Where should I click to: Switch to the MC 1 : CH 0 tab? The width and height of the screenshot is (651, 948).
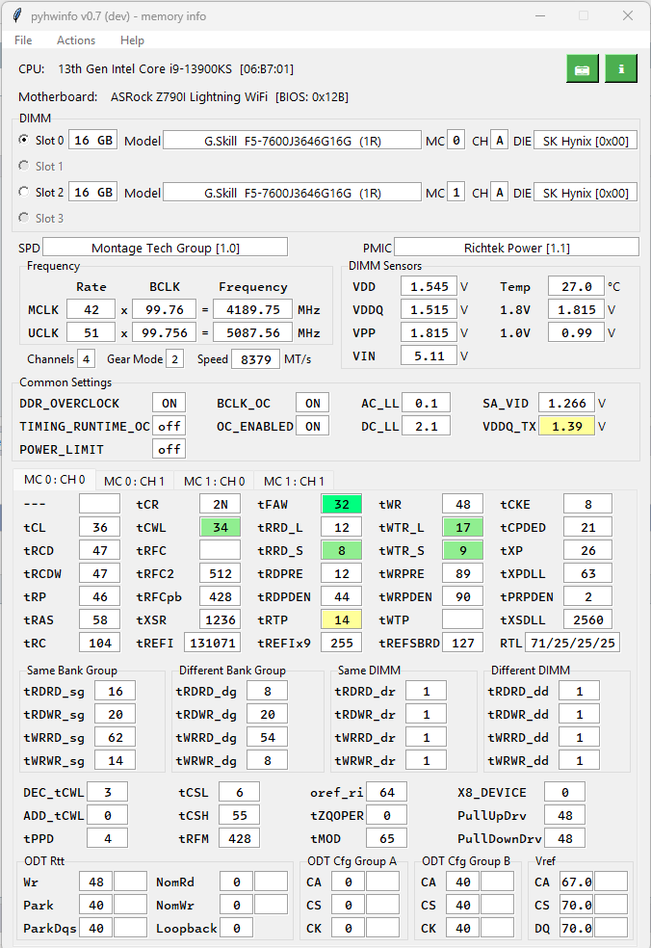point(214,482)
